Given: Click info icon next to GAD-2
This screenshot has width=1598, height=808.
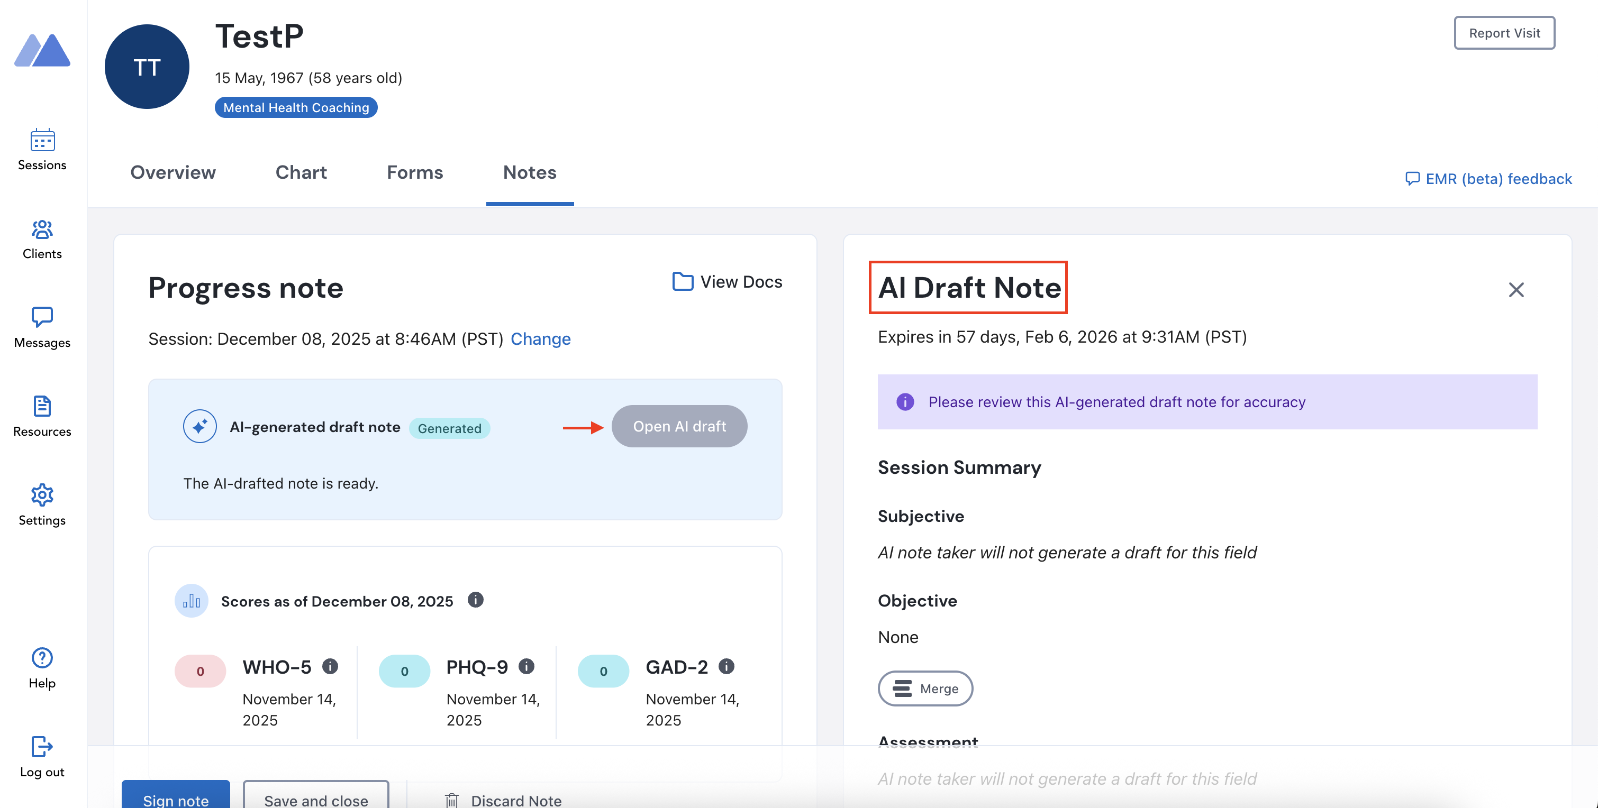Looking at the screenshot, I should [727, 667].
